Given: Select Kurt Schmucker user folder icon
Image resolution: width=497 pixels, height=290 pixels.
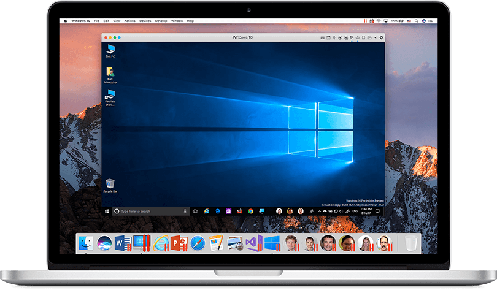Looking at the screenshot, I should tap(110, 75).
